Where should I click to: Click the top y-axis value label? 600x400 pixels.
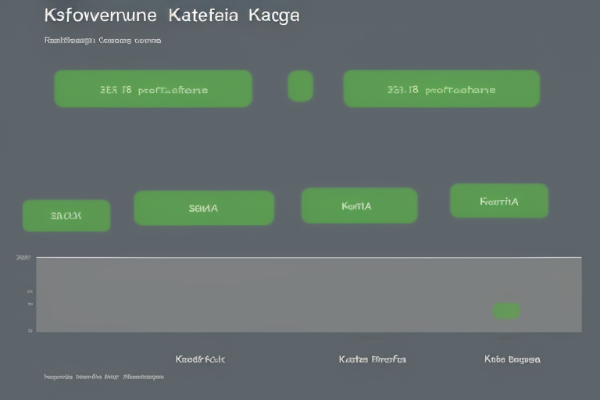(x=24, y=257)
